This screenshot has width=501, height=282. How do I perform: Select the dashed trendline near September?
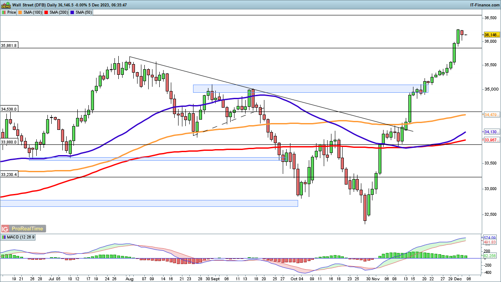pos(229,123)
